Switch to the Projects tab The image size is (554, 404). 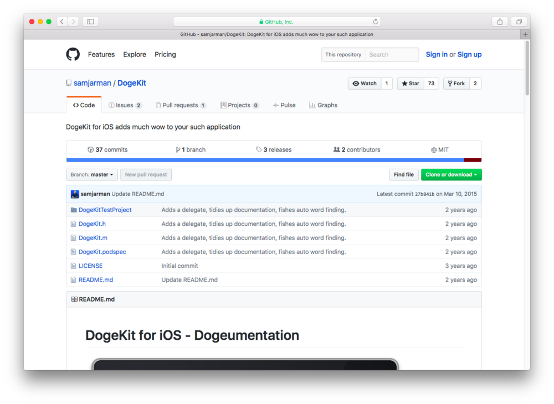239,105
